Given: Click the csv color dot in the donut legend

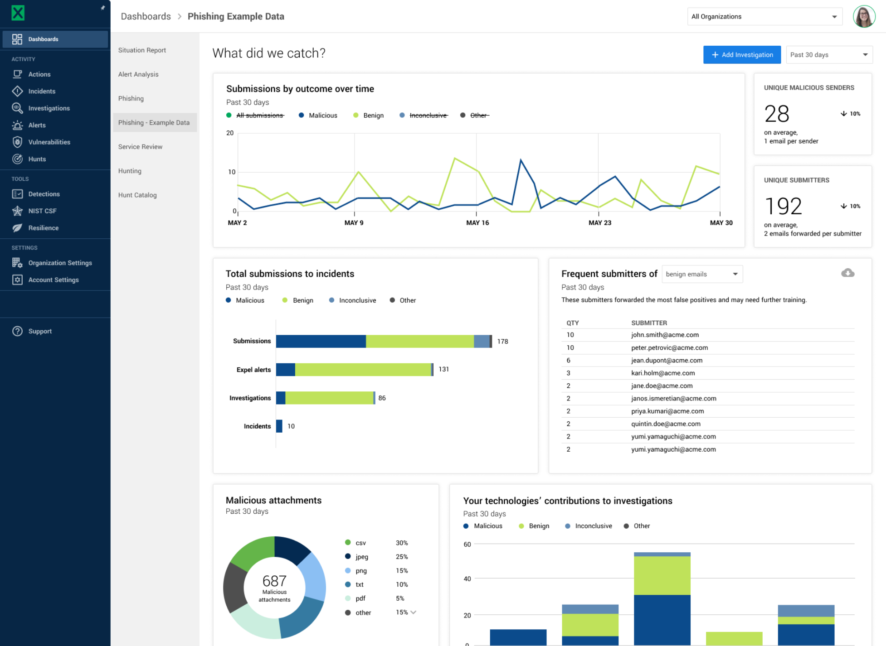Looking at the screenshot, I should [x=348, y=542].
